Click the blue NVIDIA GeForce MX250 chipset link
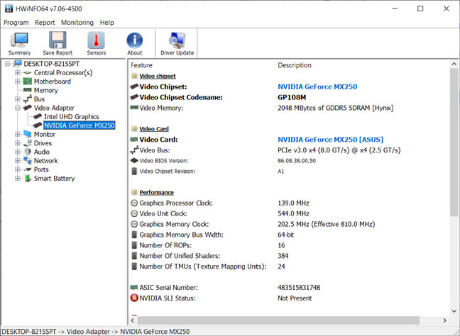 (x=317, y=86)
